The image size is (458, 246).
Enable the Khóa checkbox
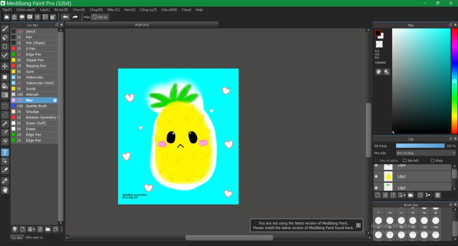click(x=433, y=160)
